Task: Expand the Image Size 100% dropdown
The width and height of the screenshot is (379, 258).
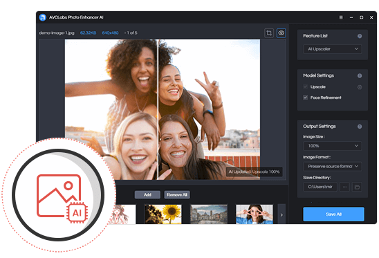Action: point(333,146)
